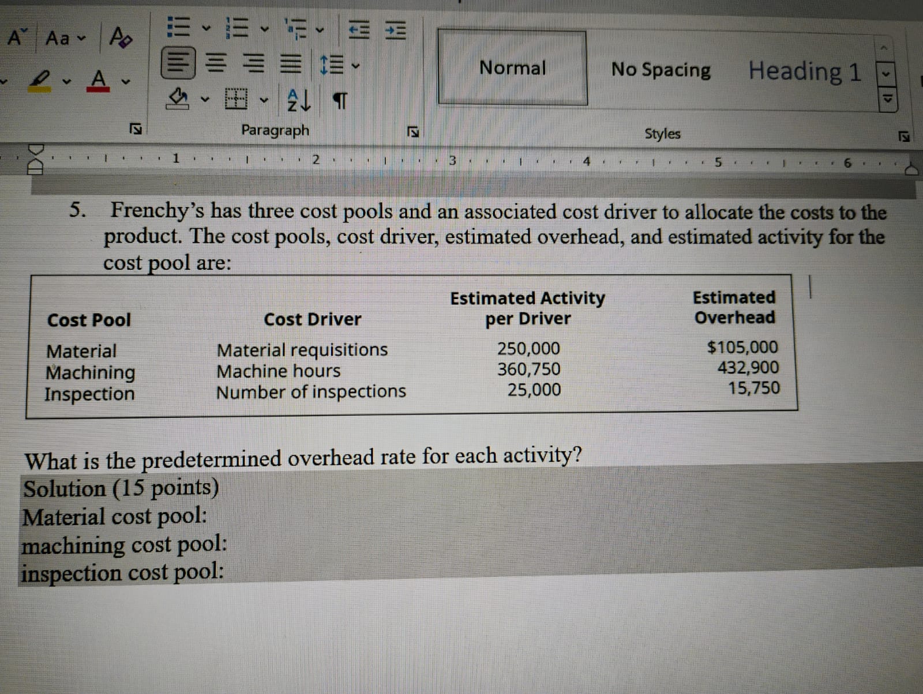The height and width of the screenshot is (694, 923).
Task: Click the Text Highlight Color icon
Action: tap(39, 81)
